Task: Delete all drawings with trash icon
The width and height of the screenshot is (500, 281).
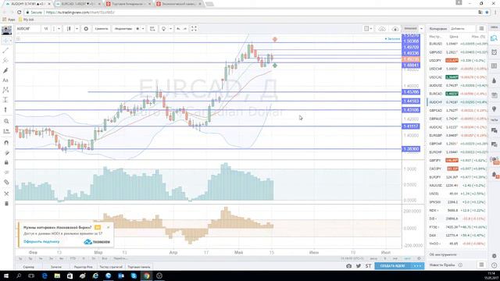Action: pos(6,204)
